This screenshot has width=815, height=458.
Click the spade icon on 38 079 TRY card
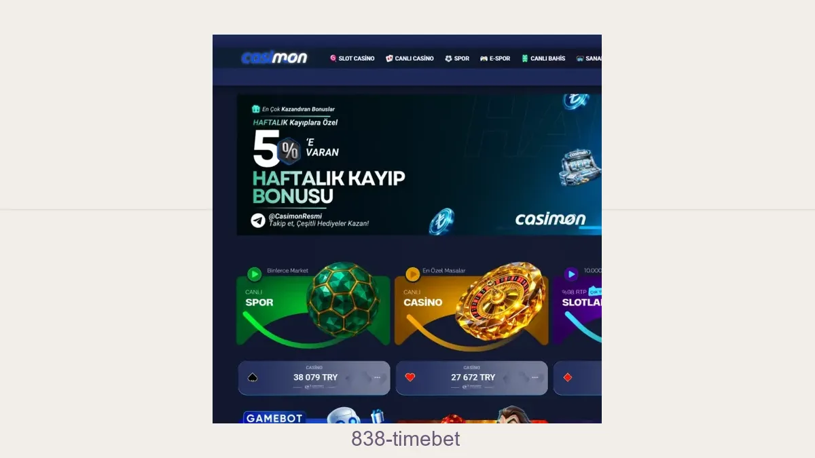[x=253, y=377]
